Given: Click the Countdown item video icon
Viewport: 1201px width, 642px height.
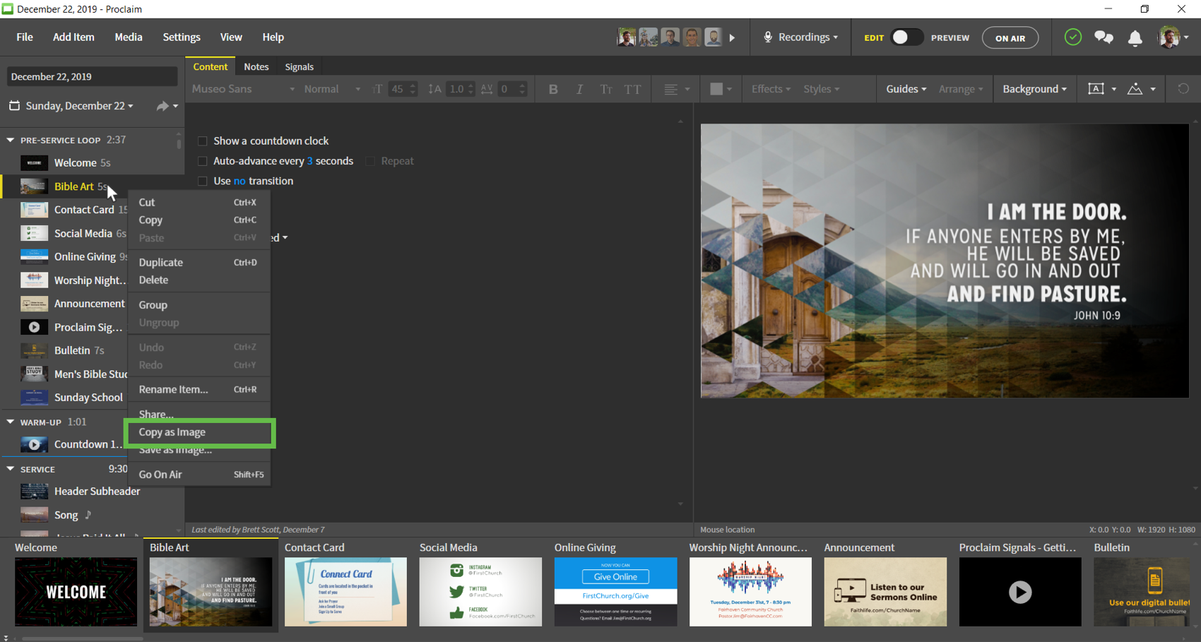Looking at the screenshot, I should pyautogui.click(x=34, y=444).
